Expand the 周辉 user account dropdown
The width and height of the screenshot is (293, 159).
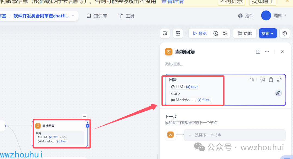280,16
